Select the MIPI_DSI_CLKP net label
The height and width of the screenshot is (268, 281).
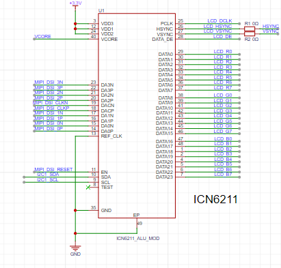pos(52,108)
